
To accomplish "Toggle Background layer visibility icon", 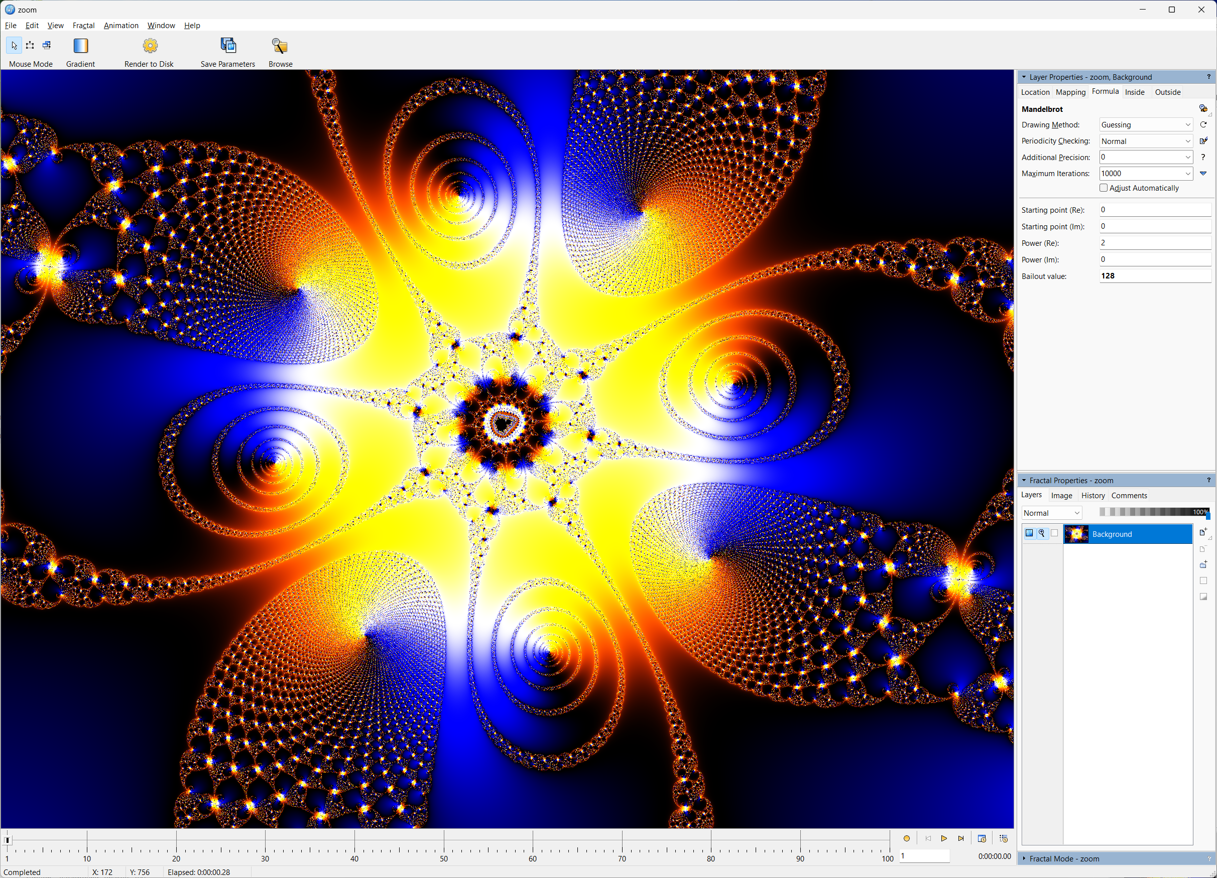I will (1029, 533).
